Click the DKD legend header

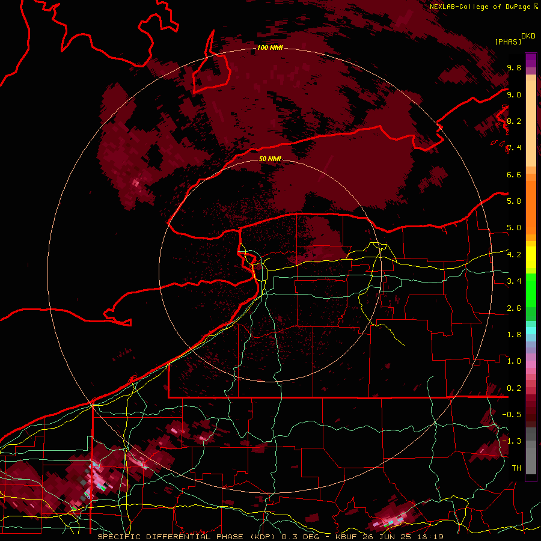(528, 36)
